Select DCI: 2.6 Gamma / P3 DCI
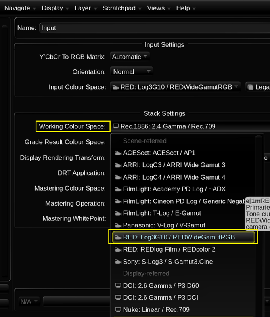 tap(184, 298)
